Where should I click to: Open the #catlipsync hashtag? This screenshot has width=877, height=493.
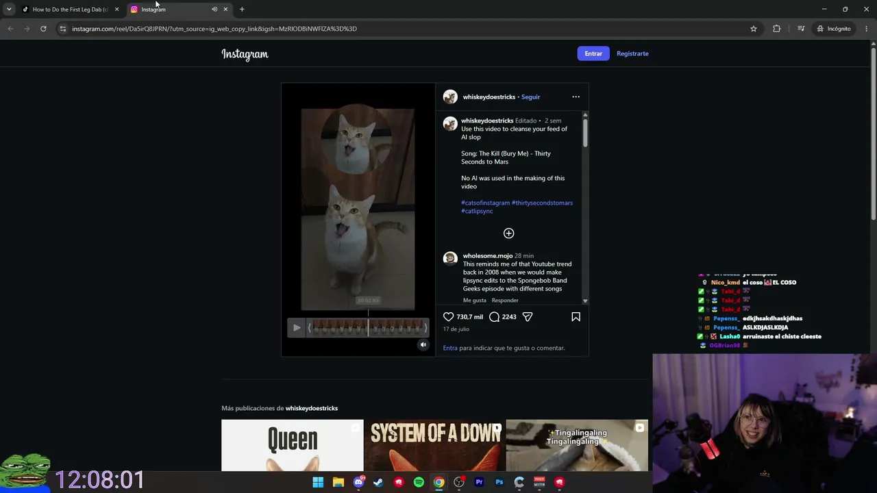coord(477,211)
